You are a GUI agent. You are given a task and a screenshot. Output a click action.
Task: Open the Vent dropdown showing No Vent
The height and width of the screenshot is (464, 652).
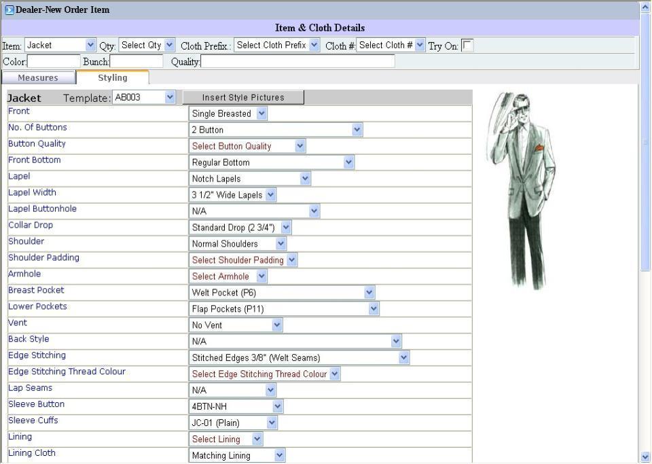(236, 324)
